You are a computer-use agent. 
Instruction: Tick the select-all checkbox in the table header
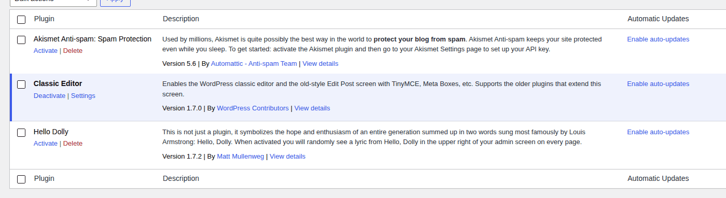tap(21, 20)
